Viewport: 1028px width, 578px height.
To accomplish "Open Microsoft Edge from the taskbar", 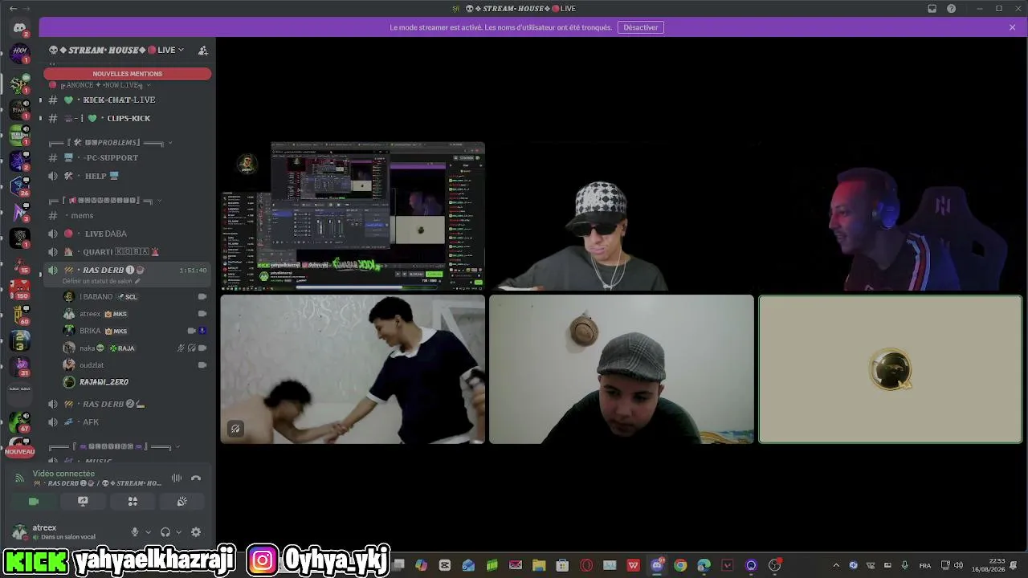I will coord(704,565).
